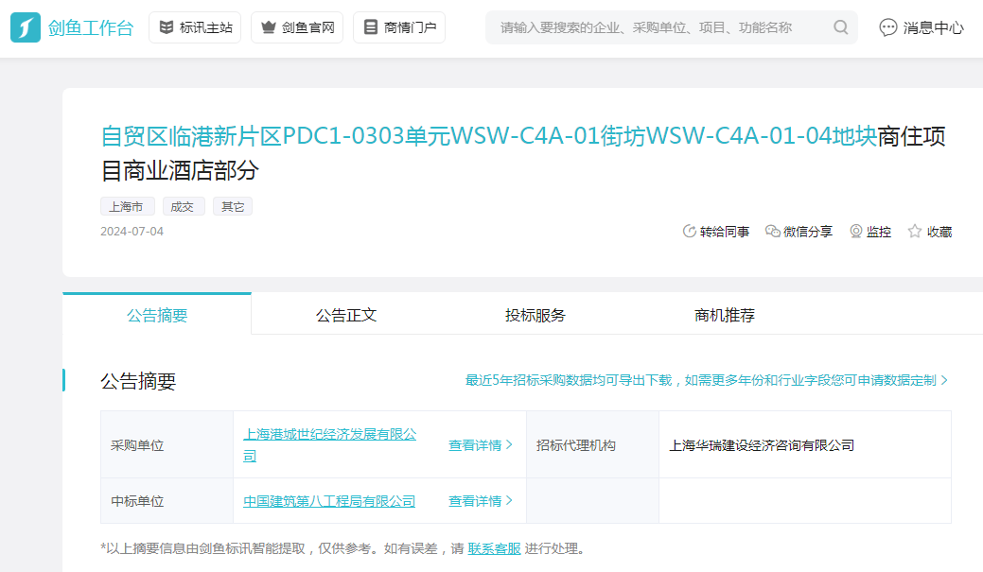Click 成交 tag

pos(184,207)
